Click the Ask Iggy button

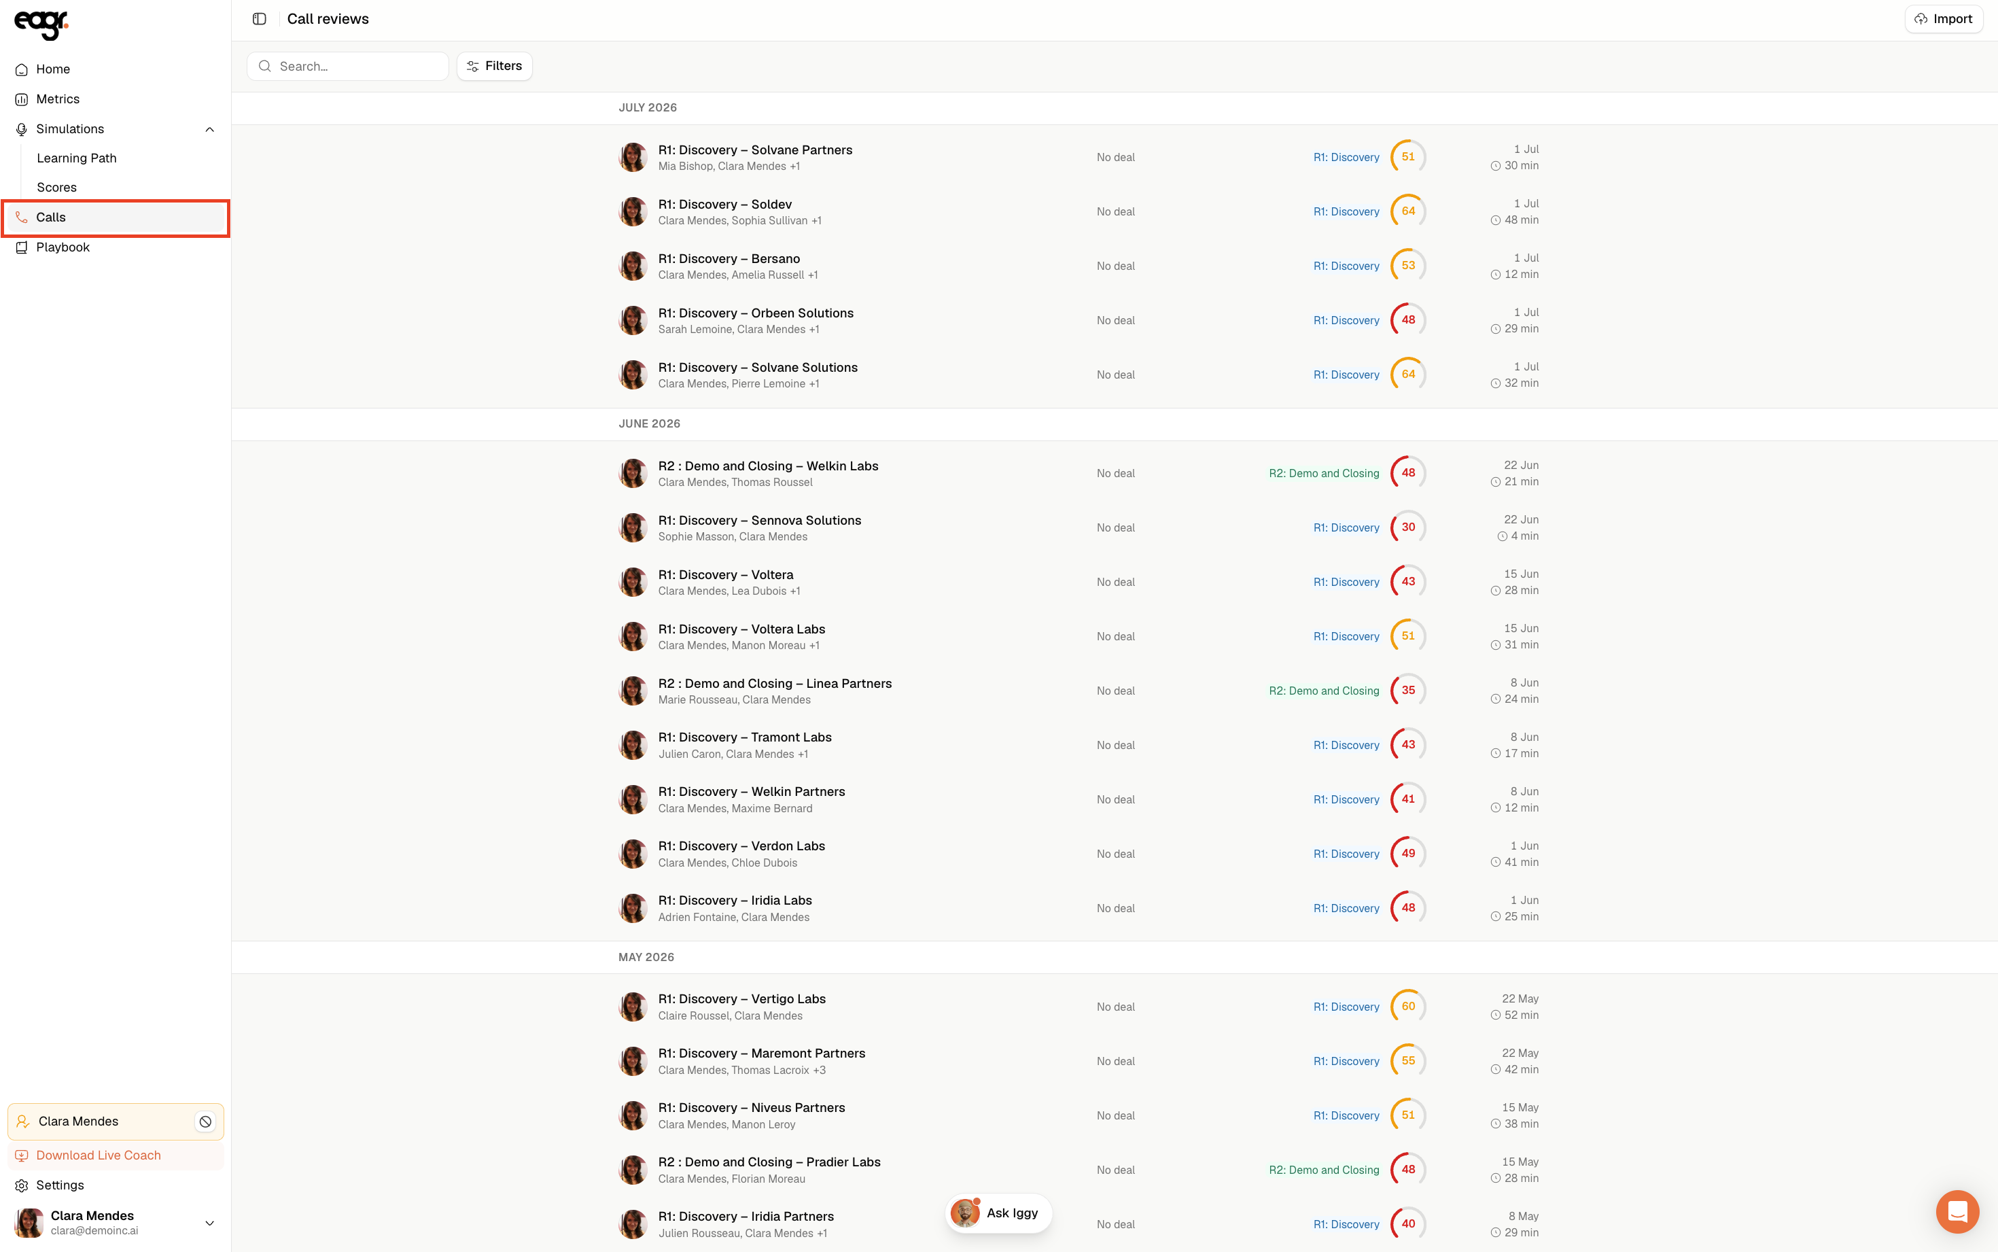pos(998,1213)
